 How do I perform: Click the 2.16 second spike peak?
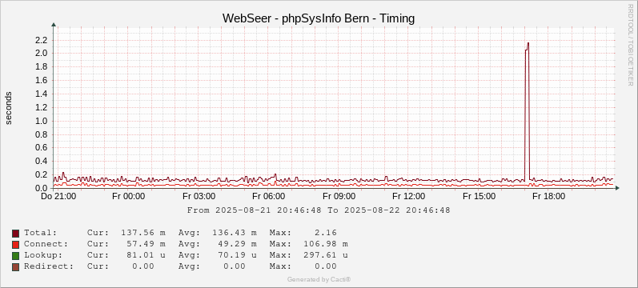coord(528,43)
